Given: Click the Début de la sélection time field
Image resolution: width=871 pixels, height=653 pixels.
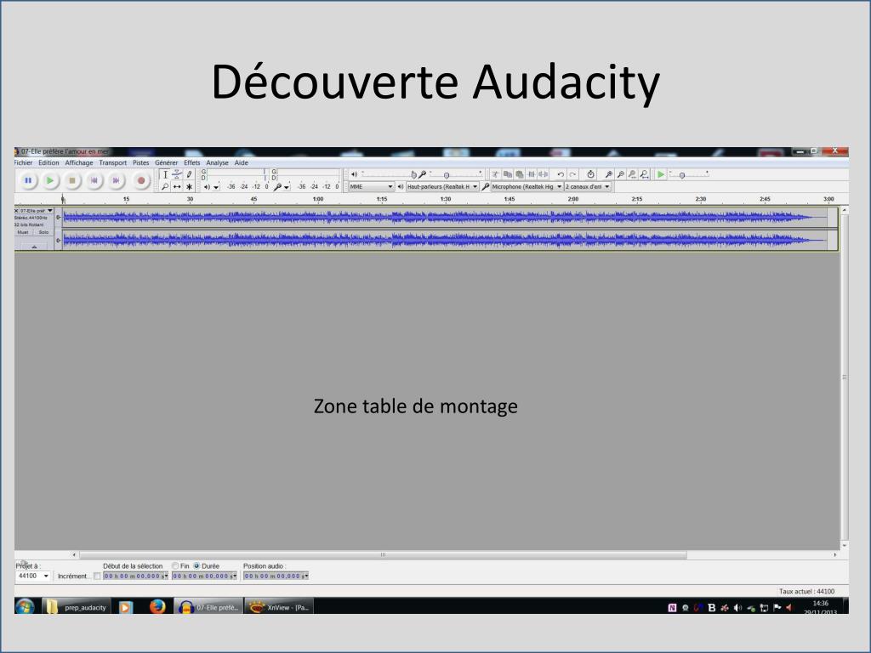Looking at the screenshot, I should [135, 576].
